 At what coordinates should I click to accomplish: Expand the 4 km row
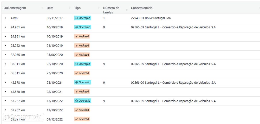pos(5,18)
